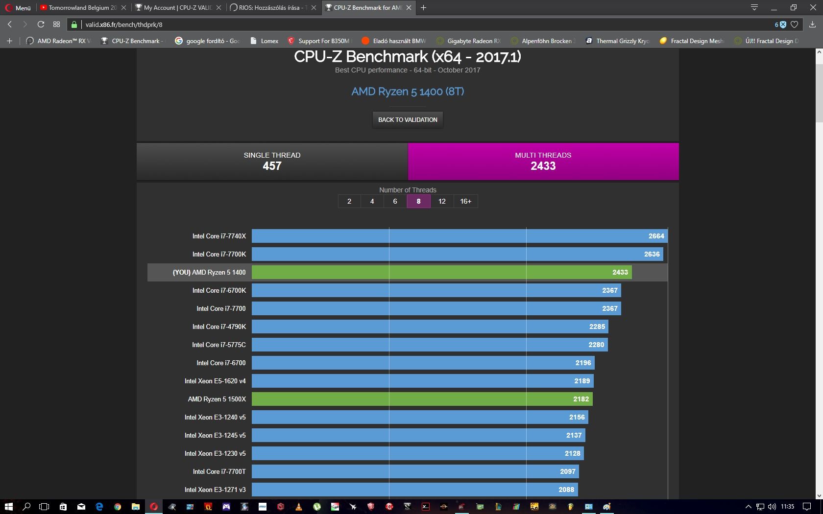Open the volume control in system tray
This screenshot has height=514, width=823.
[772, 507]
